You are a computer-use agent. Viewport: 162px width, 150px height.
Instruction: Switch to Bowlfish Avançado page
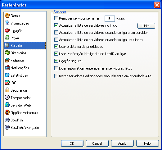25,128
